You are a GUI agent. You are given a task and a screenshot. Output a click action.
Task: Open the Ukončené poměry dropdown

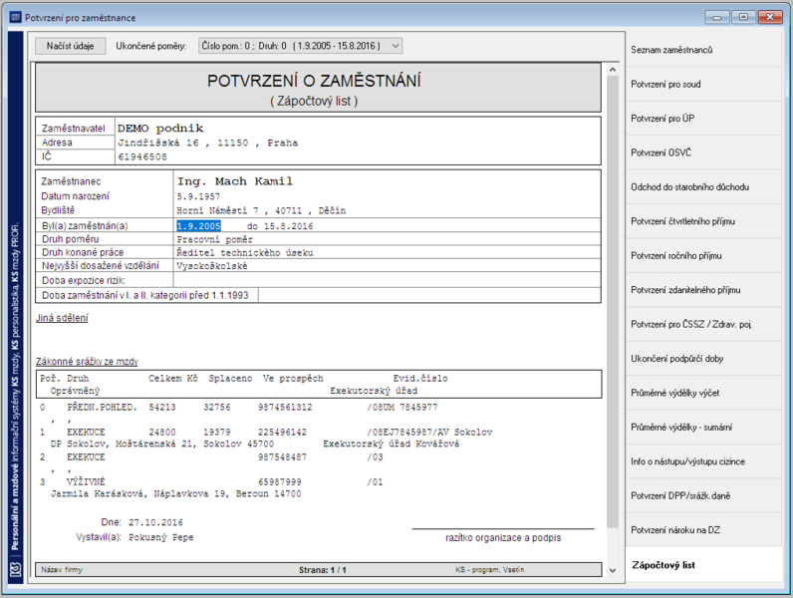pyautogui.click(x=300, y=46)
